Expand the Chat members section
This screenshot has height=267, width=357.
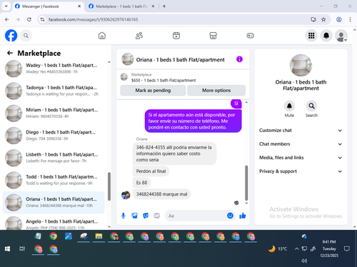click(x=301, y=144)
